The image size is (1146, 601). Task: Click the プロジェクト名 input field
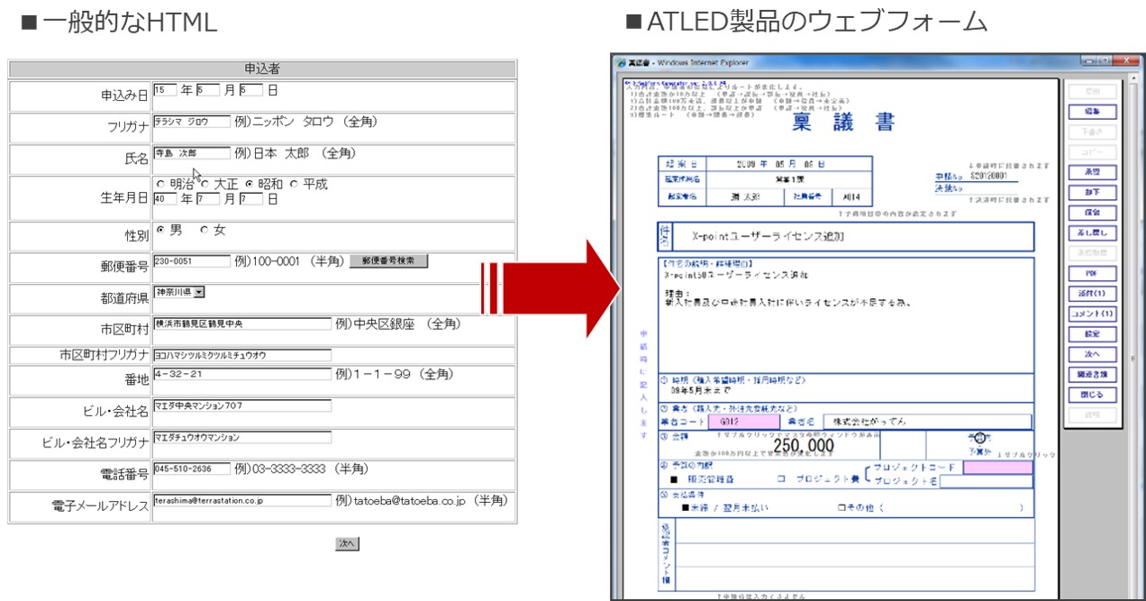pyautogui.click(x=985, y=481)
